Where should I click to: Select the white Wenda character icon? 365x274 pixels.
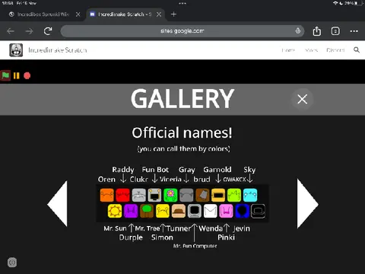tap(211, 211)
